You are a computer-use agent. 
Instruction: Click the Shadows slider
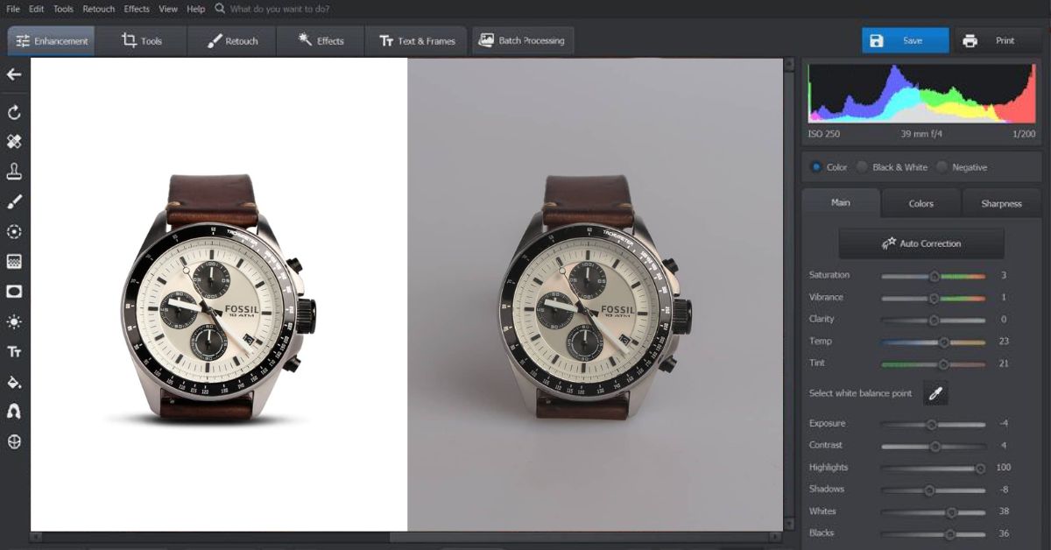(x=934, y=490)
